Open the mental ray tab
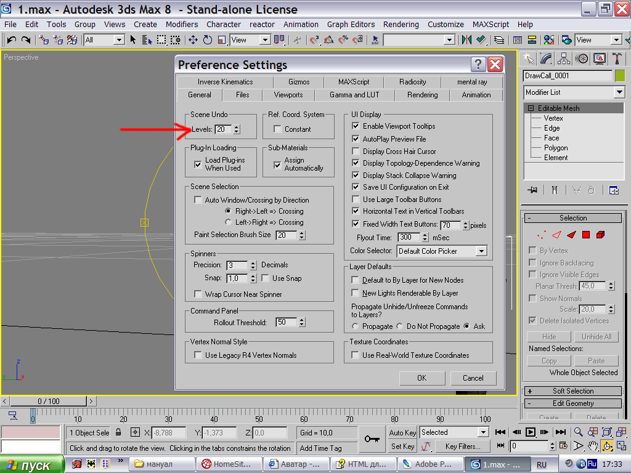This screenshot has width=631, height=473. point(472,82)
